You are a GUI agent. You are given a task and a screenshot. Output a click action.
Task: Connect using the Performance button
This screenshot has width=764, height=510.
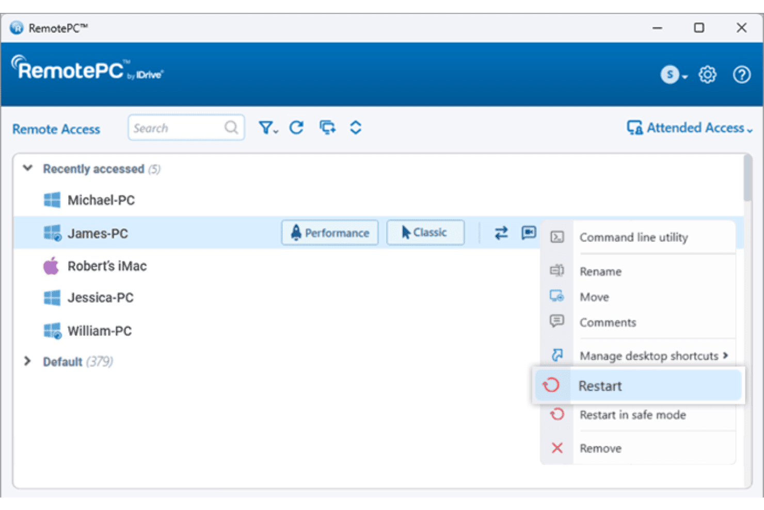pyautogui.click(x=330, y=233)
